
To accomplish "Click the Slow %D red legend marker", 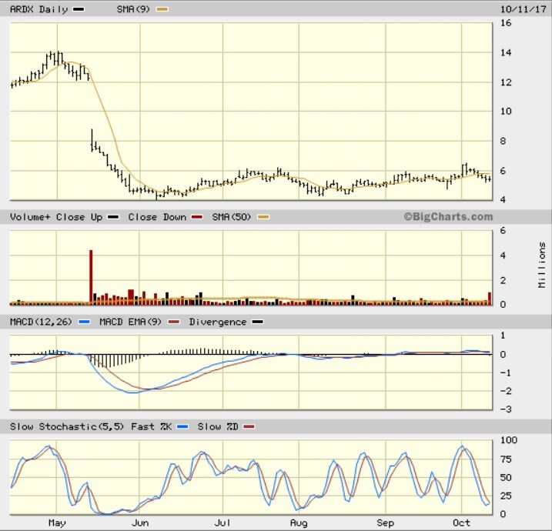I will coord(248,427).
